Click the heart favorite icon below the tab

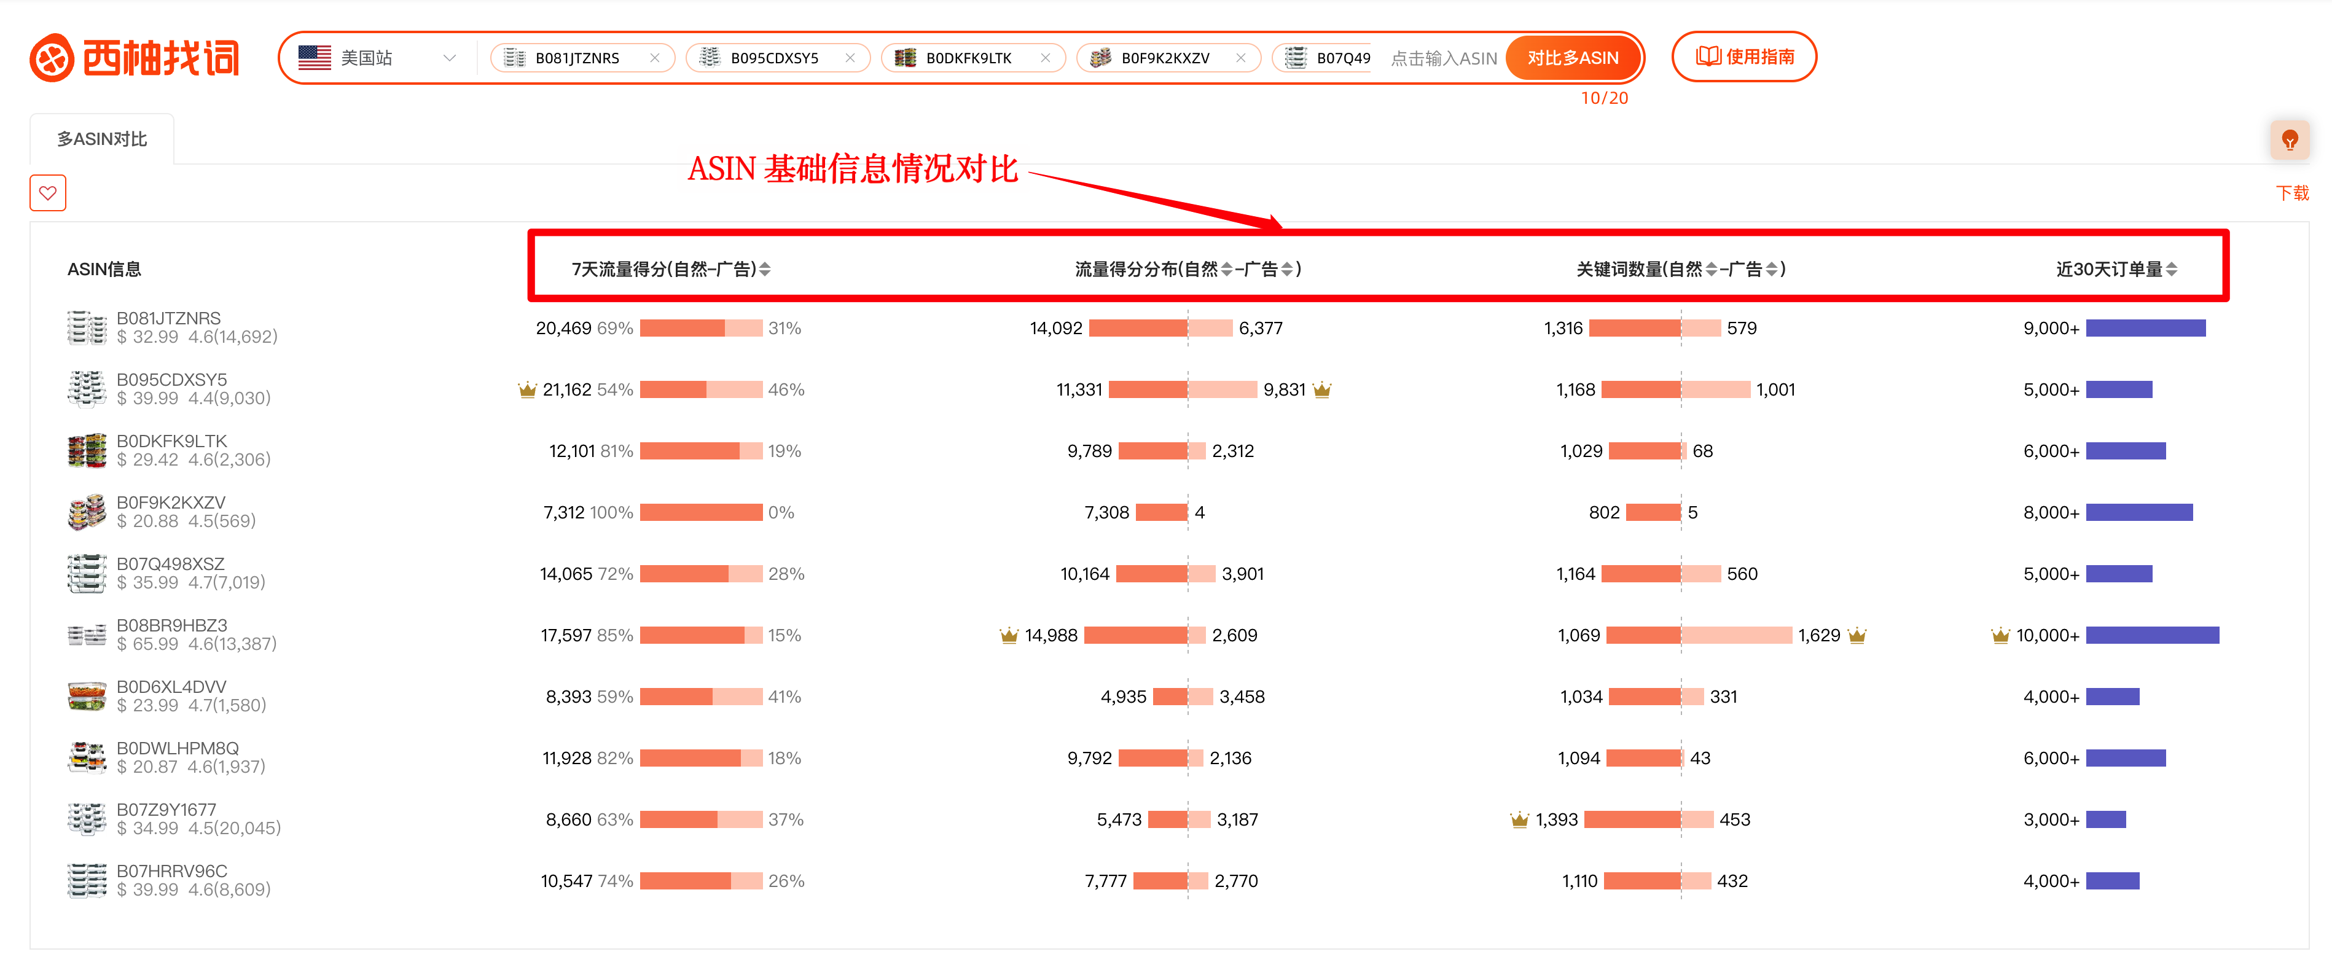point(47,193)
